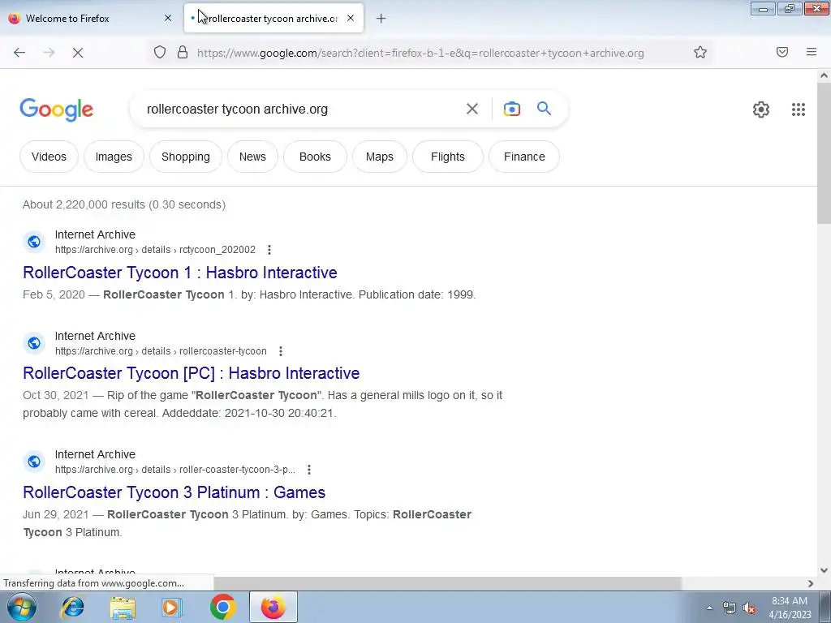The image size is (831, 623).
Task: Open RollerCoaster Tycoon 1 : Hasbro Interactive link
Action: coord(180,273)
